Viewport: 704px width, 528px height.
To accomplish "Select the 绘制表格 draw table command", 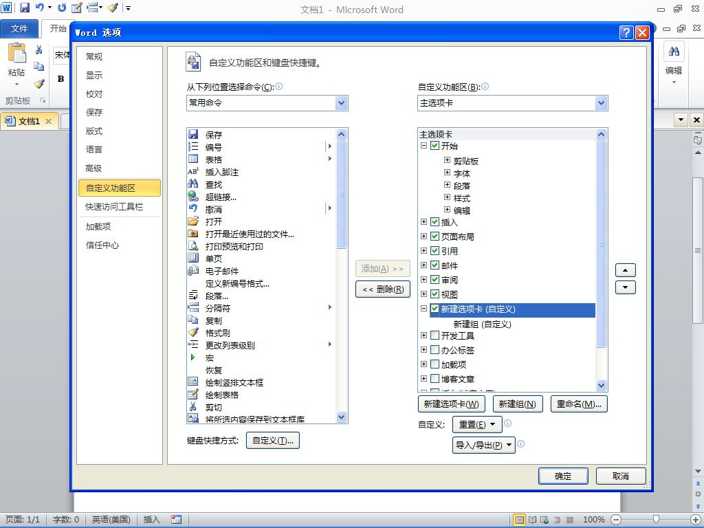I will click(261, 395).
